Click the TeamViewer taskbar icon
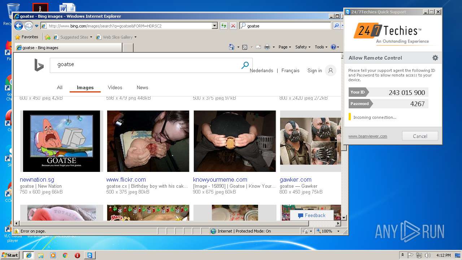 [x=90, y=255]
